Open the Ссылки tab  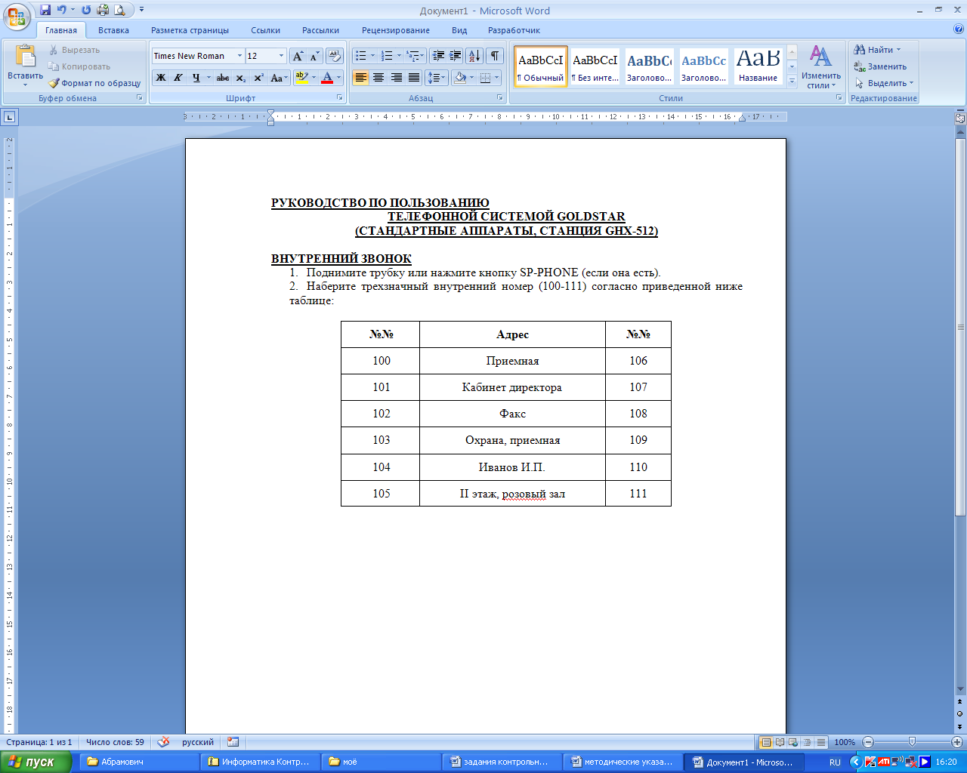click(x=265, y=30)
